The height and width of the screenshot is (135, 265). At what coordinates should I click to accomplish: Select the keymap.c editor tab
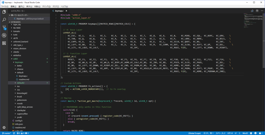(x=60, y=11)
